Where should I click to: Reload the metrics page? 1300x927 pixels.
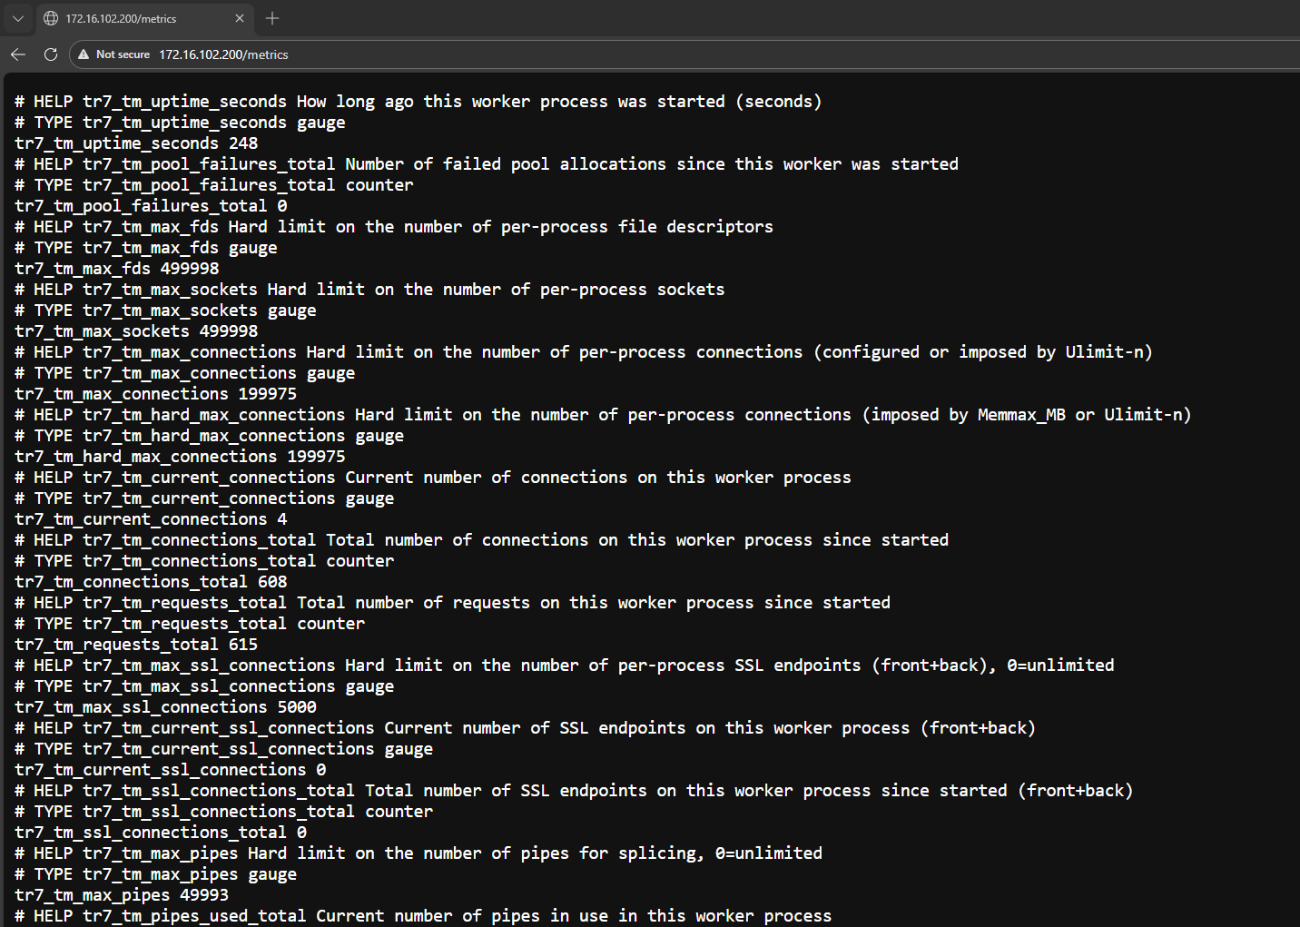(x=51, y=54)
